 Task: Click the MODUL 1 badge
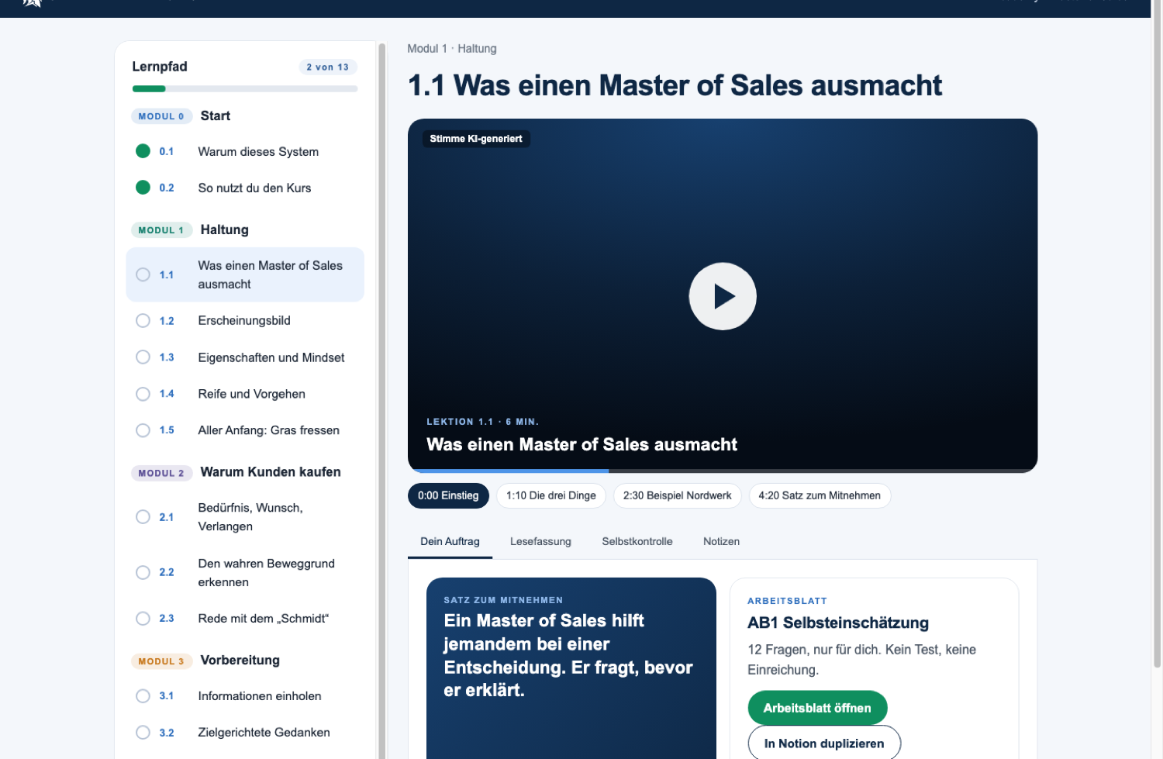point(161,230)
